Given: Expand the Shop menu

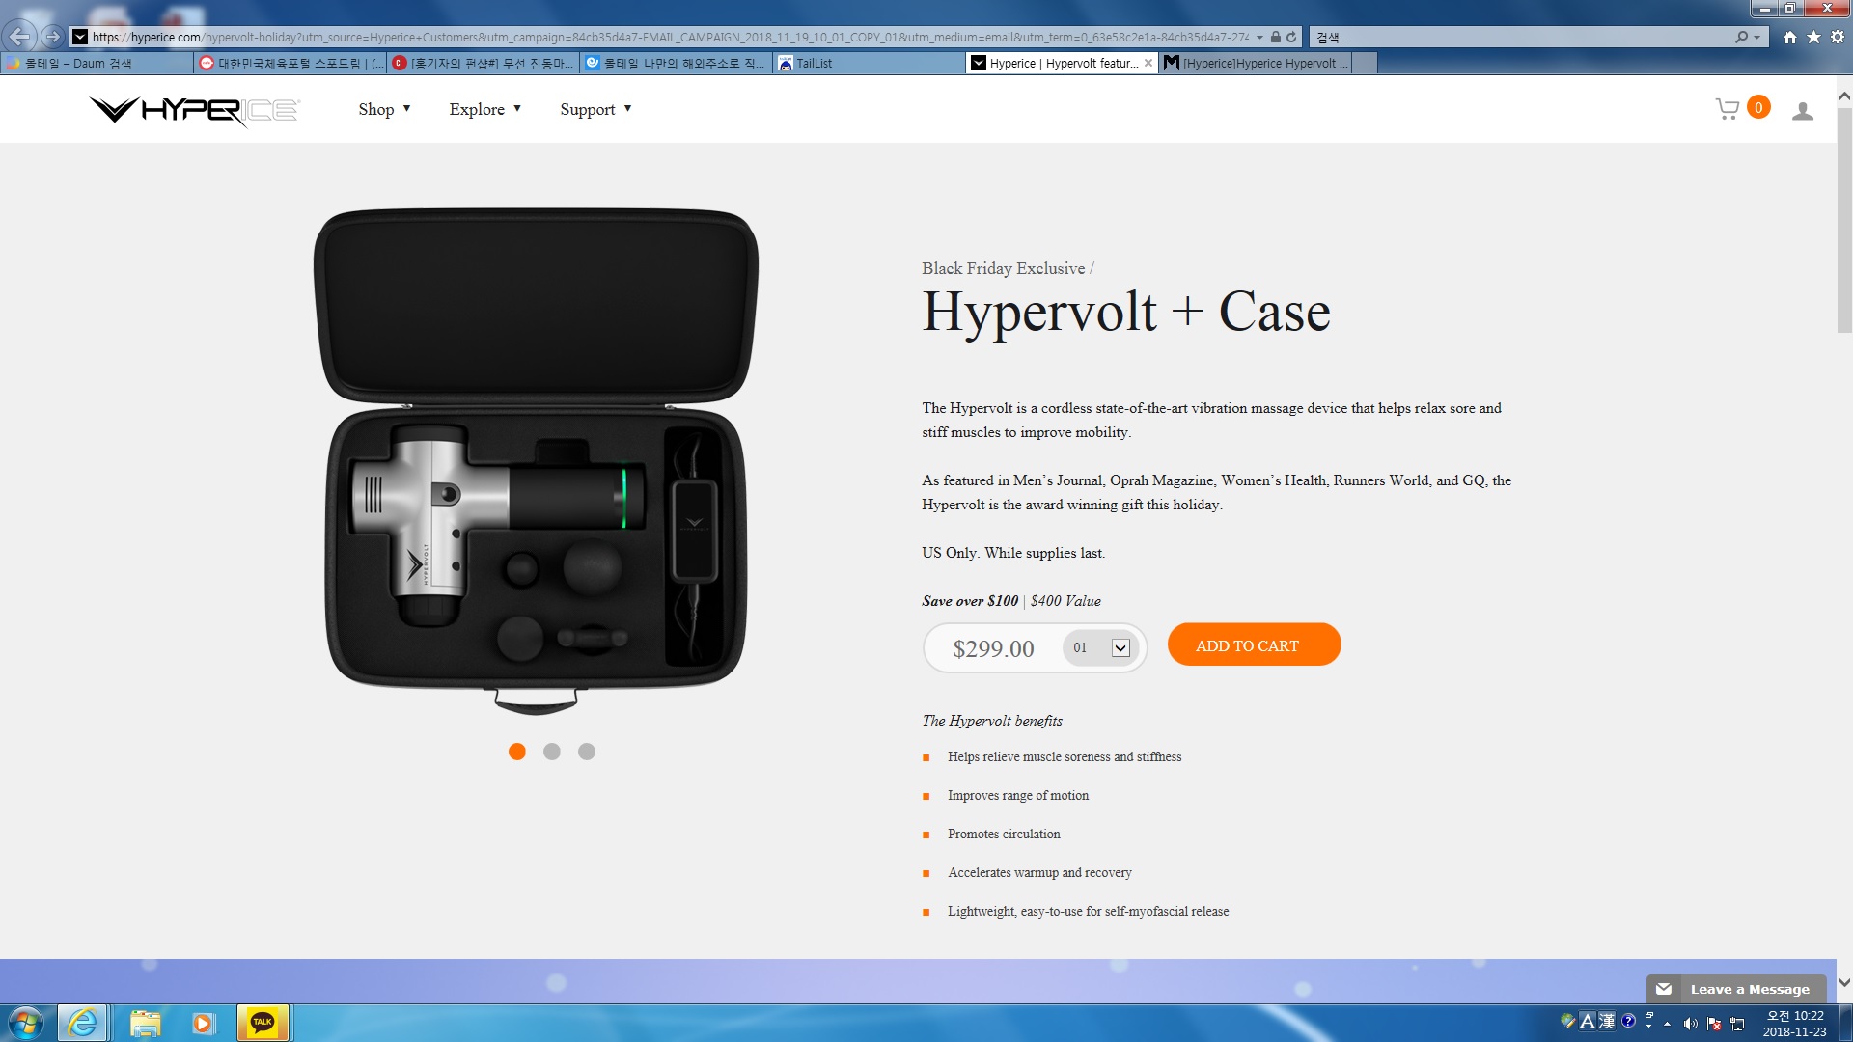Looking at the screenshot, I should coord(384,109).
